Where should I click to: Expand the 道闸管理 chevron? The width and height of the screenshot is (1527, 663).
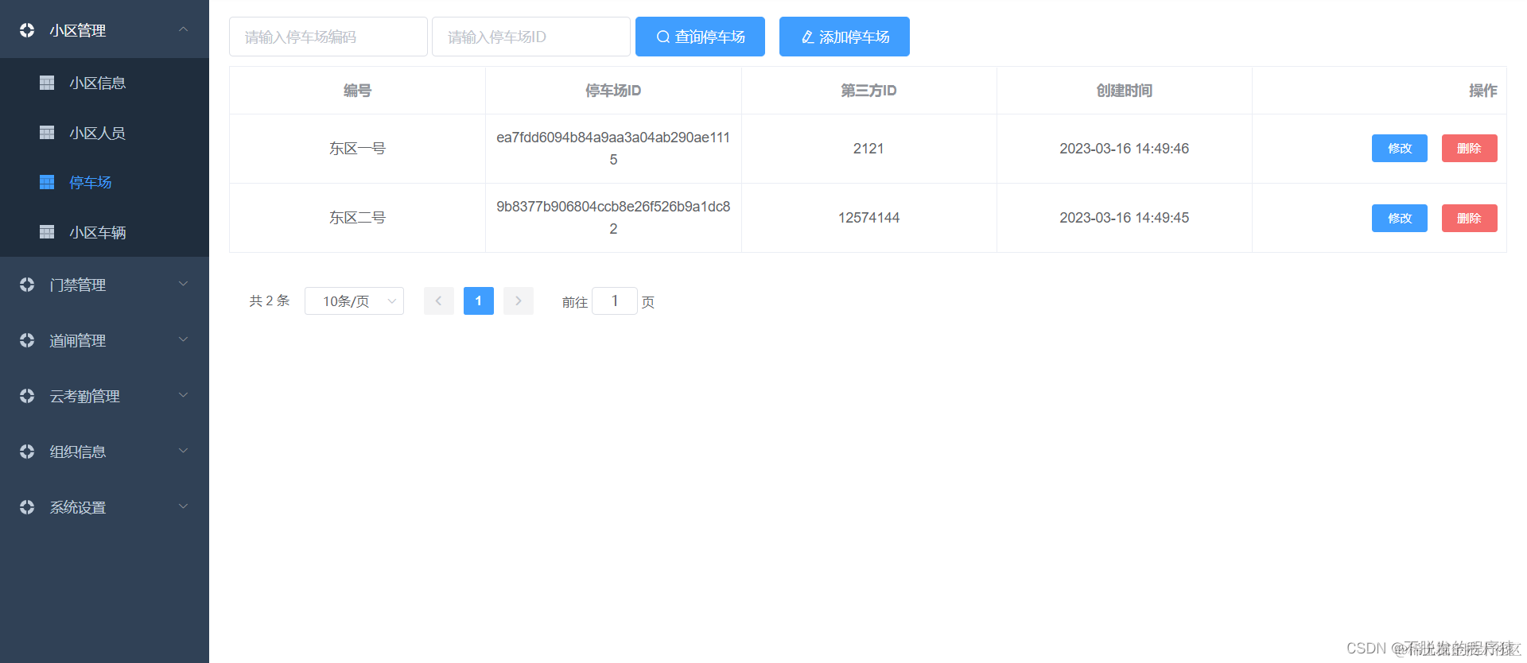tap(183, 339)
